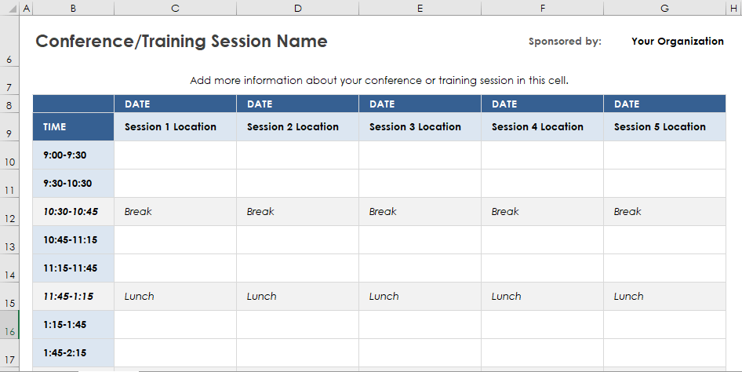This screenshot has width=742, height=372.
Task: Select the Session 1 Location cell
Action: [x=175, y=127]
